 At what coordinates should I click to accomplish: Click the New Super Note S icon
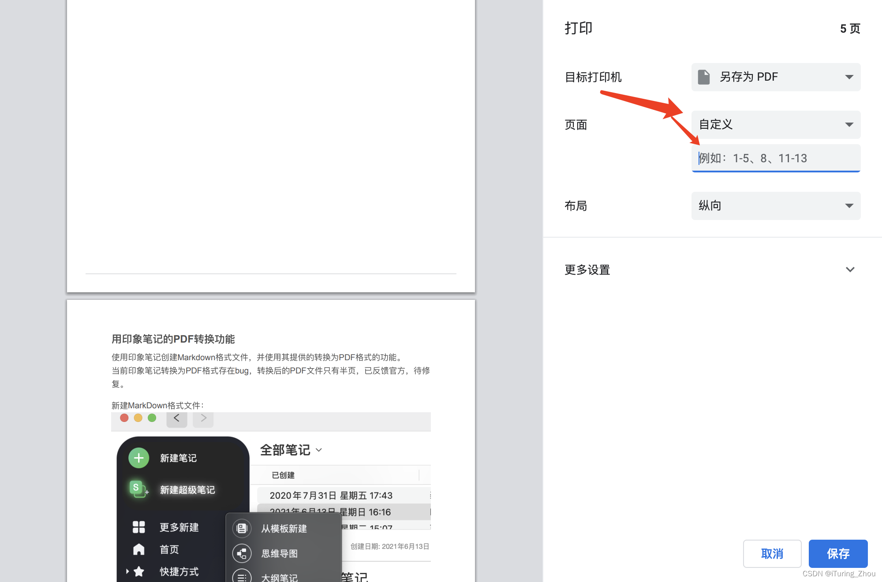(138, 489)
